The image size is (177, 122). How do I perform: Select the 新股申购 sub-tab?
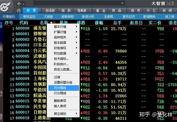pos(68,17)
